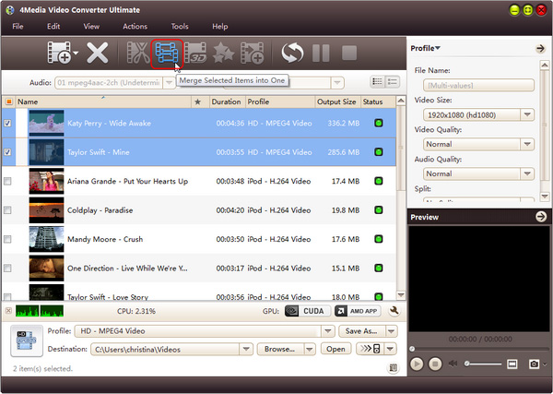Click the Open destination button
The width and height of the screenshot is (553, 394).
pos(336,349)
